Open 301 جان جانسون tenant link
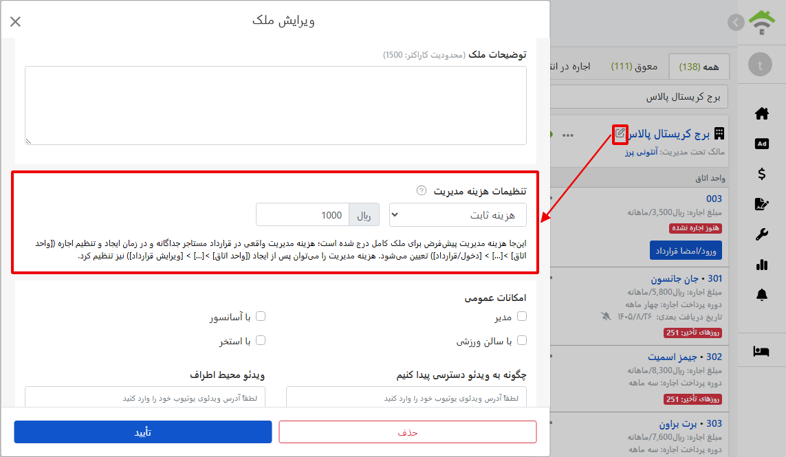Image resolution: width=786 pixels, height=457 pixels. click(x=686, y=278)
